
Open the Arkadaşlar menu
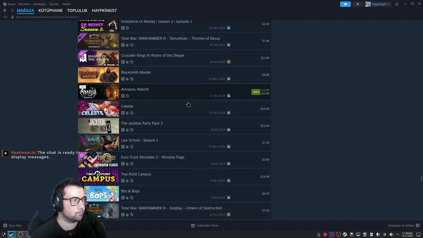(x=40, y=4)
